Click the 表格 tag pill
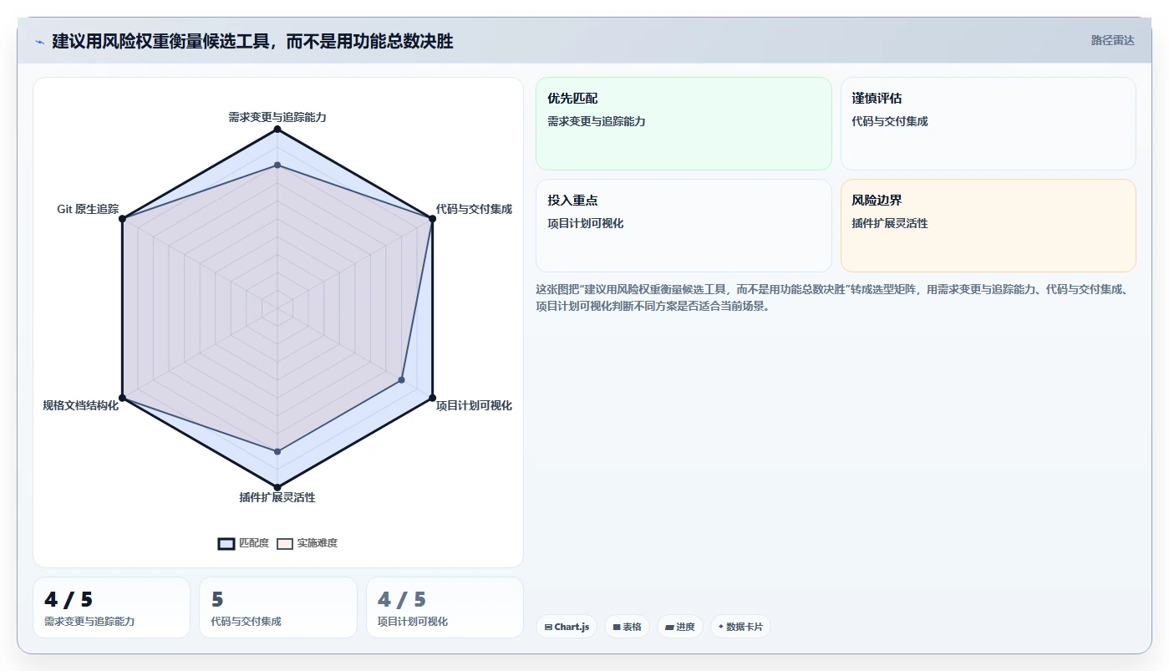 [627, 627]
